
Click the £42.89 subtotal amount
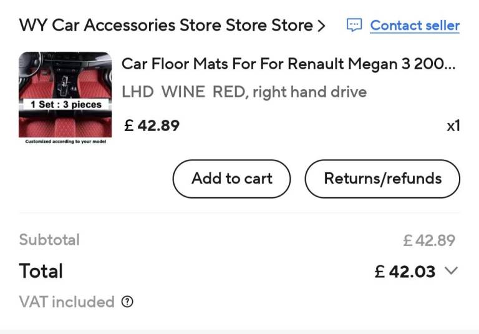tap(429, 240)
